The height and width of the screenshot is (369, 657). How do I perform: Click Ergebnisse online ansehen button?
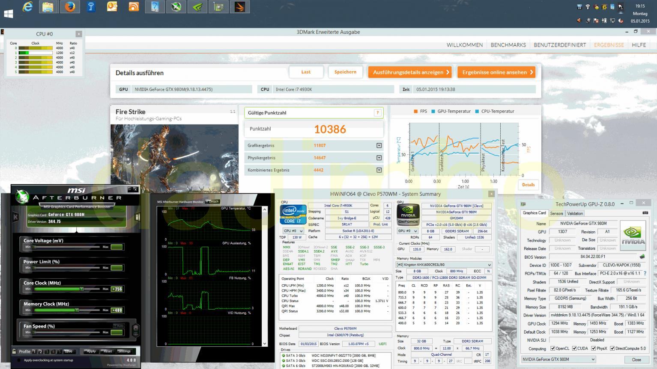click(496, 72)
